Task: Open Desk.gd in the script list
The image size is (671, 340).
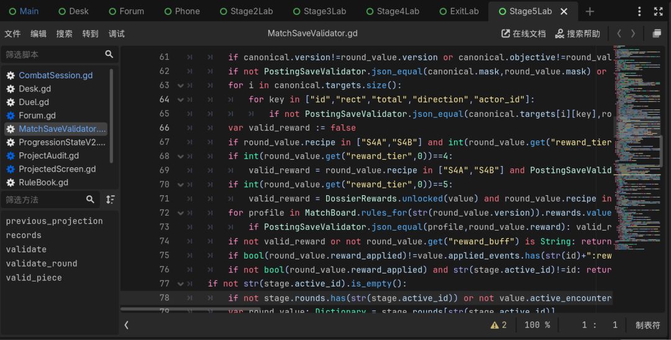Action: tap(35, 89)
